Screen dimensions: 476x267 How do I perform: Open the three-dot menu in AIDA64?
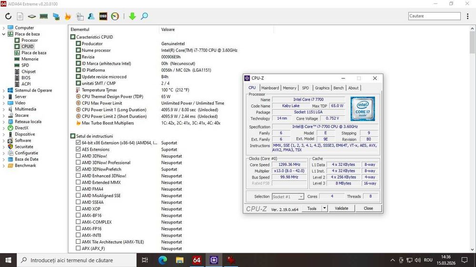tap(467, 16)
